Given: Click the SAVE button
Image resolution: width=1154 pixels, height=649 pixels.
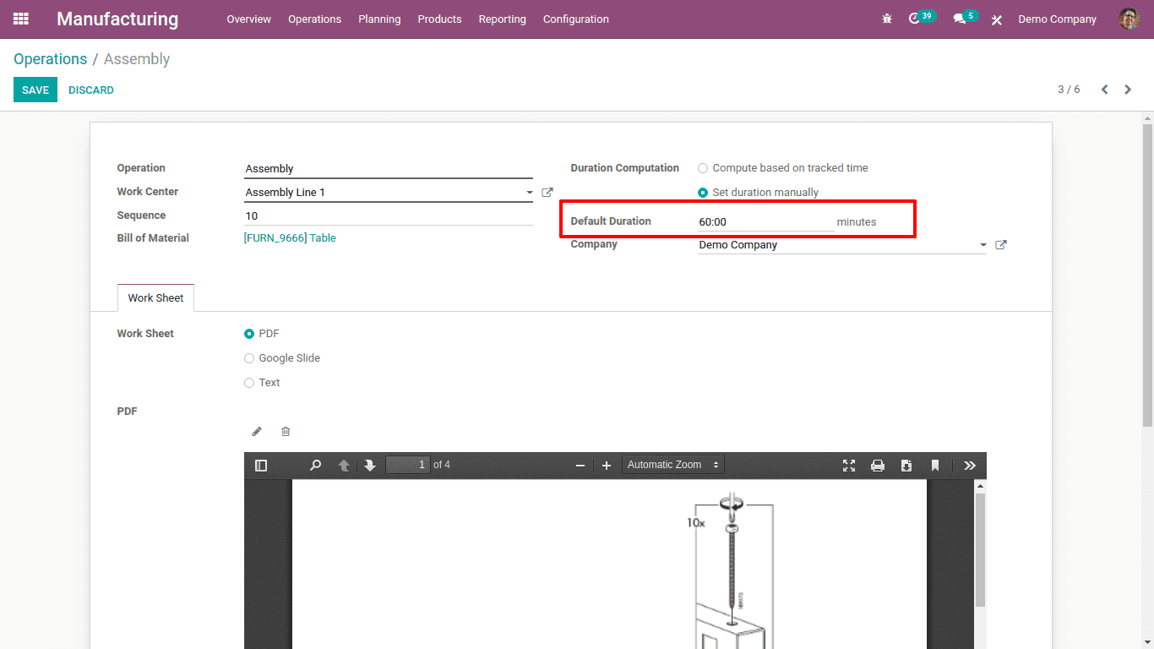Looking at the screenshot, I should click(x=35, y=90).
